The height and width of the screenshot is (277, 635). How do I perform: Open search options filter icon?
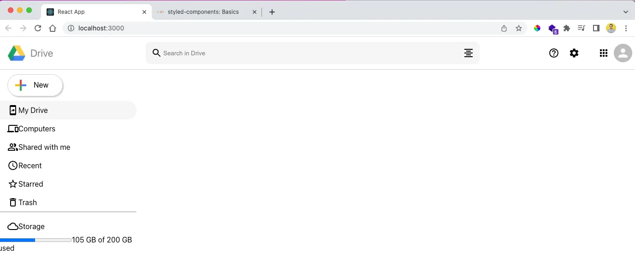coord(468,53)
